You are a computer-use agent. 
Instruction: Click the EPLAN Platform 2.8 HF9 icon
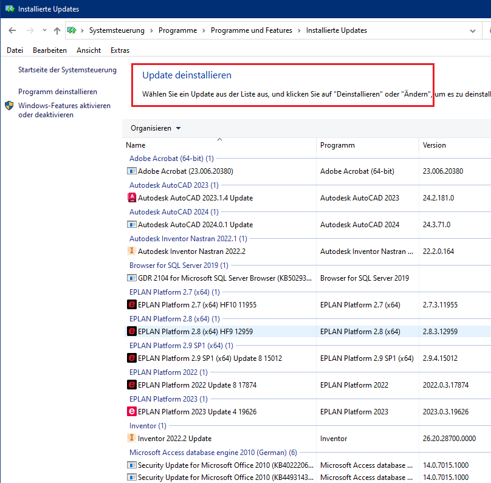tap(131, 331)
